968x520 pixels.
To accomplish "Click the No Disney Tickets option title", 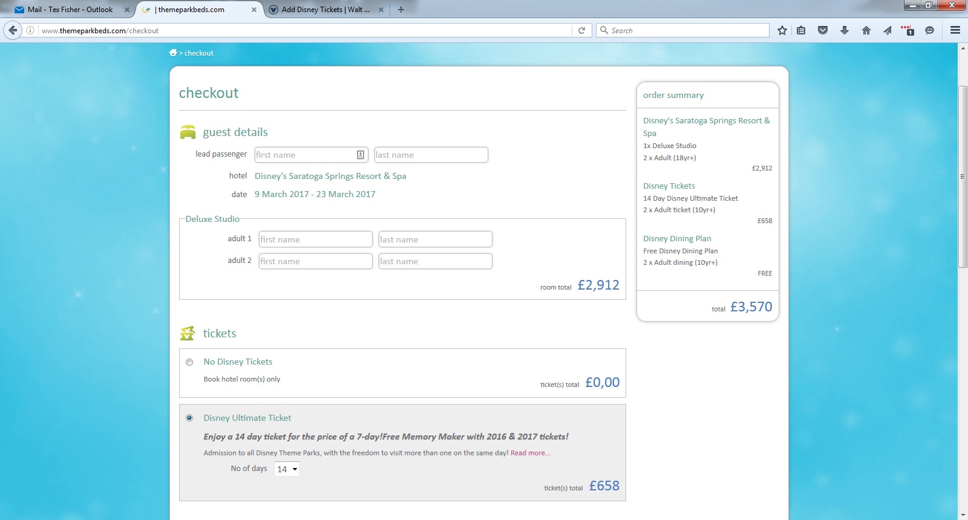I will click(x=238, y=362).
